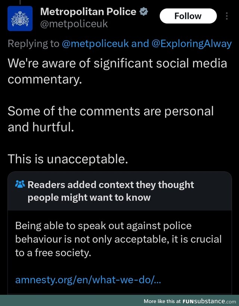Click the thread connector line above avatar
Screen dimensions: 239x306
20,2
